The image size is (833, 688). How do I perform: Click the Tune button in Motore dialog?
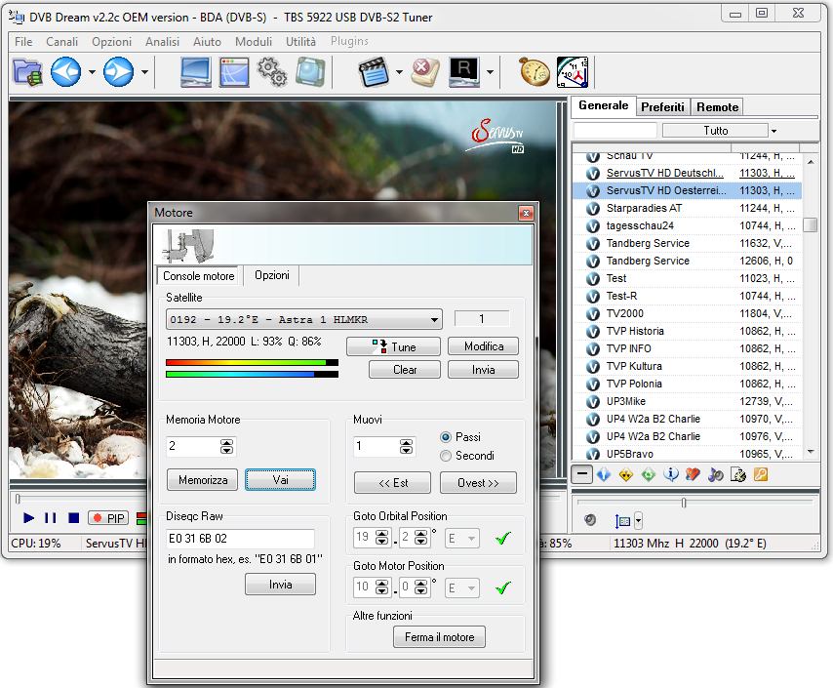point(393,346)
